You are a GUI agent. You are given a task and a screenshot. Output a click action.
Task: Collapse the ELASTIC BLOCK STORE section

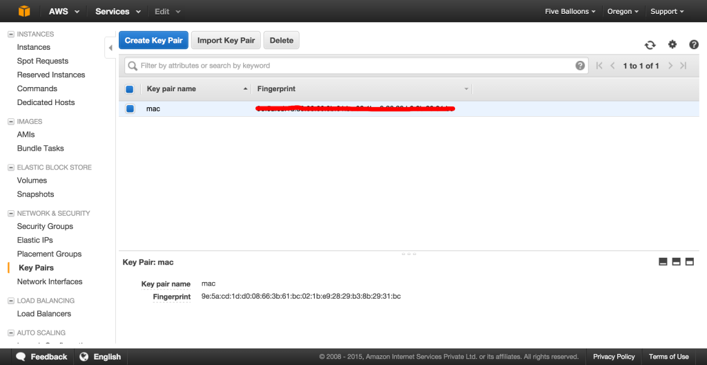pyautogui.click(x=11, y=167)
